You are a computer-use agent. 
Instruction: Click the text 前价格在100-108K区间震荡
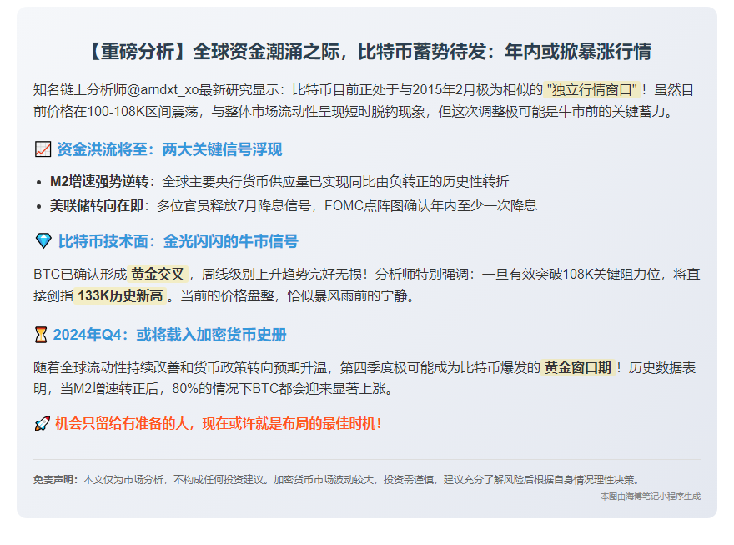tap(115, 112)
